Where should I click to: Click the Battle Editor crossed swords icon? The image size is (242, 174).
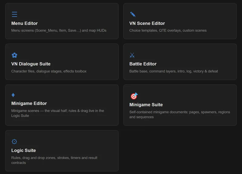132,55
